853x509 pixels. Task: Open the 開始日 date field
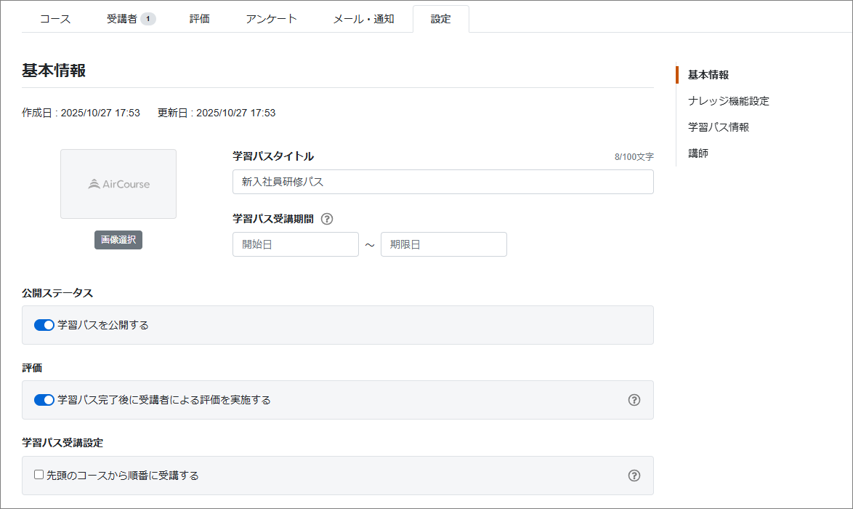(x=295, y=244)
